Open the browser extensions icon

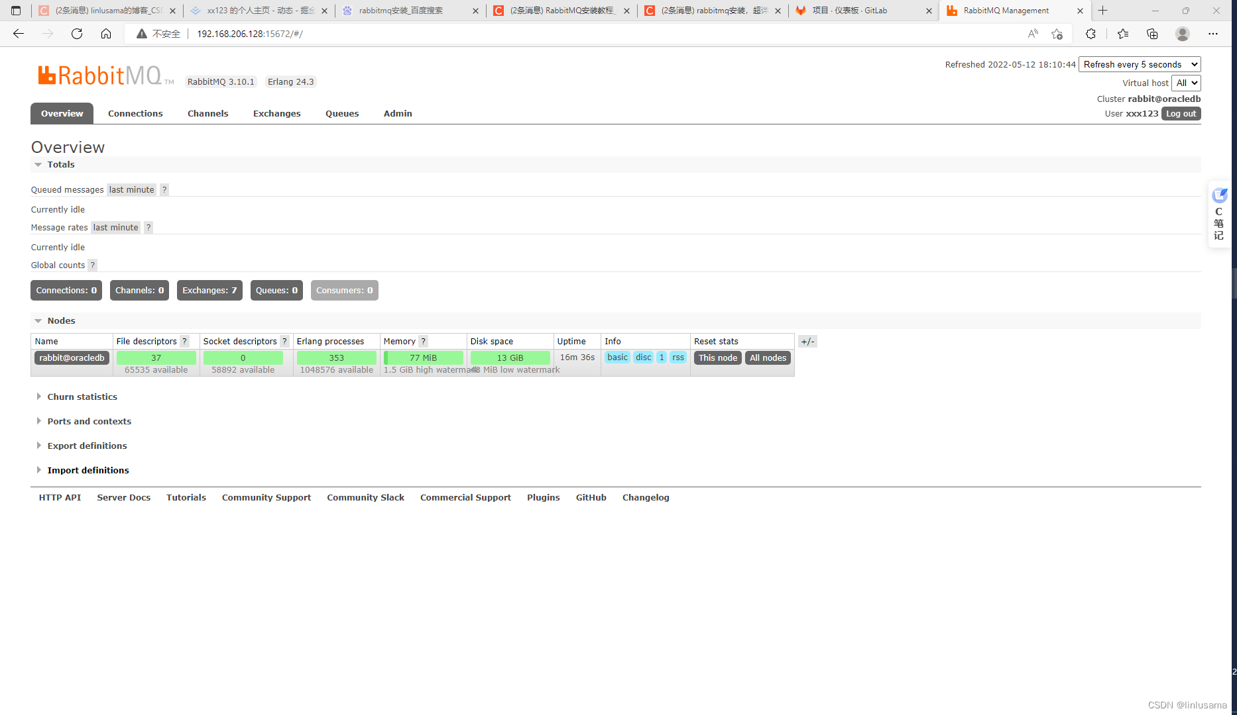click(1090, 34)
